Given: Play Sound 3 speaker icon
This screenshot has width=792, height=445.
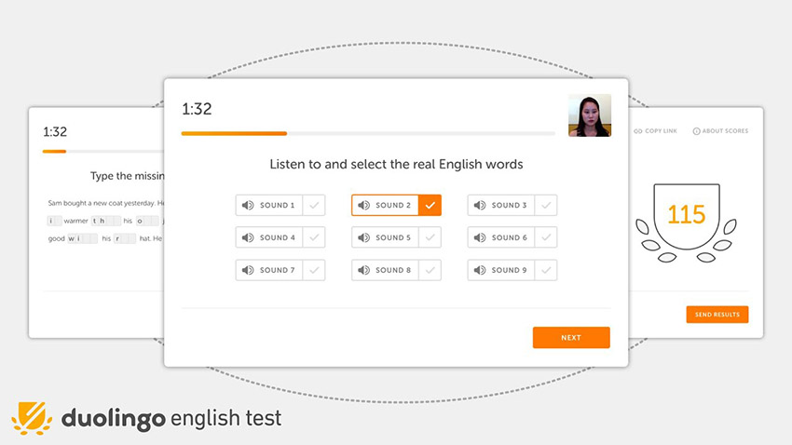Looking at the screenshot, I should click(x=480, y=206).
